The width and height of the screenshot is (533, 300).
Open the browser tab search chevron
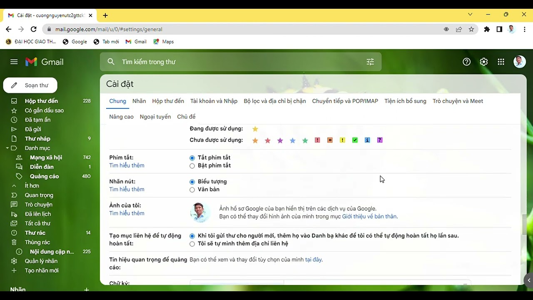tap(470, 14)
